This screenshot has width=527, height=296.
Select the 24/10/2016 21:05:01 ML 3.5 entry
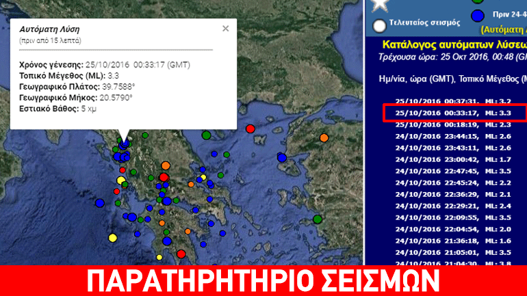453,252
